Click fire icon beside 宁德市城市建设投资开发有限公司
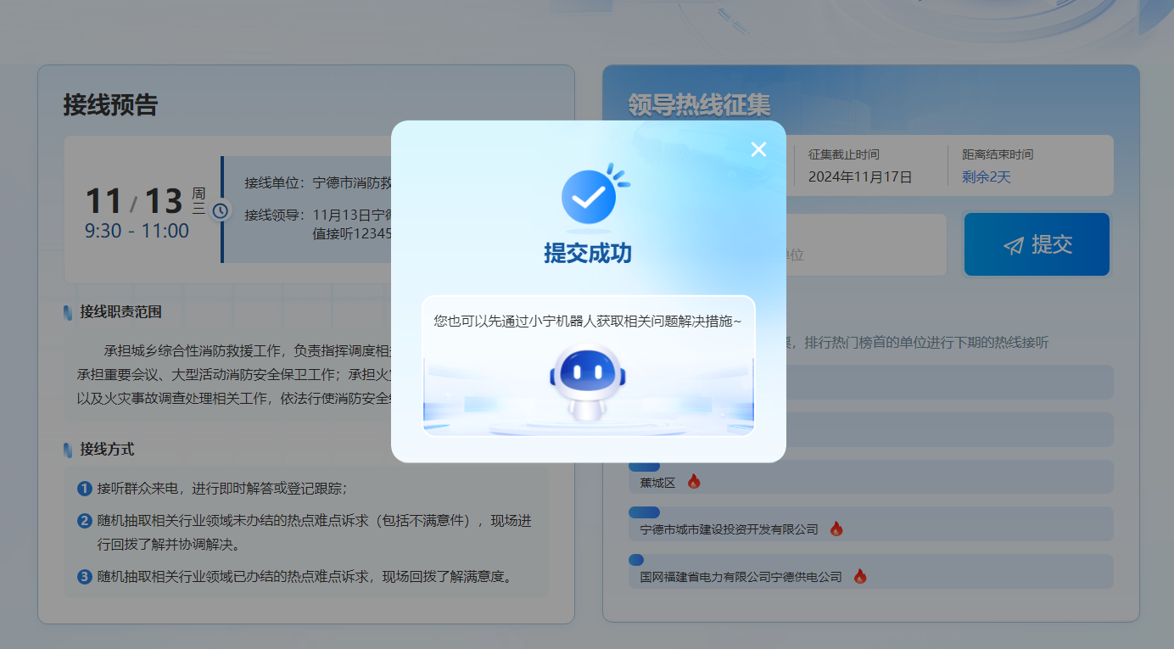1174x649 pixels. pyautogui.click(x=836, y=529)
